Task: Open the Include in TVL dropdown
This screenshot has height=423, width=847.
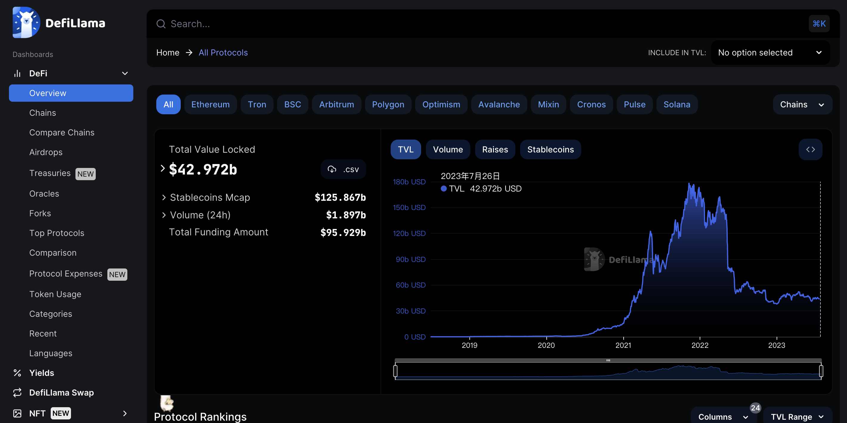Action: [770, 53]
